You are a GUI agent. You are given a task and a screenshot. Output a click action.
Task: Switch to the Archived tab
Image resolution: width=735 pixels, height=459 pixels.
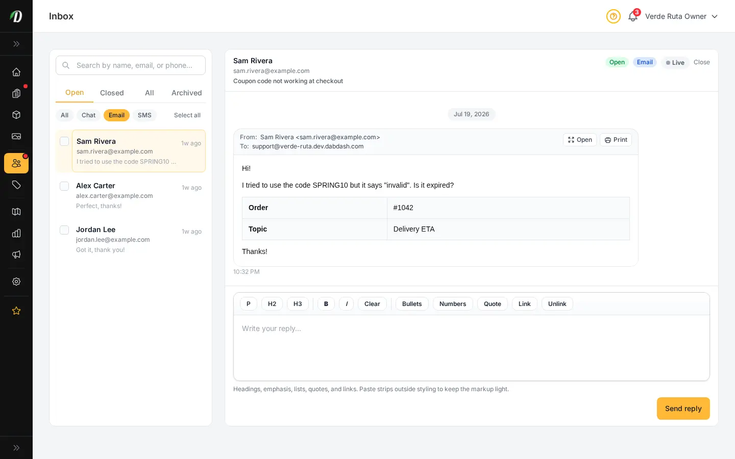tap(187, 93)
